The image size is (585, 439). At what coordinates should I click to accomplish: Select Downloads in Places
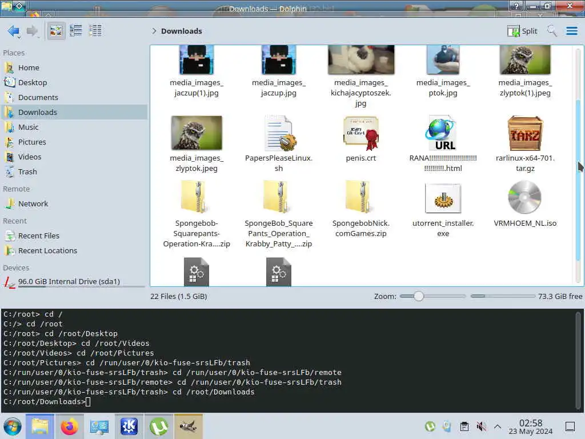point(74,112)
